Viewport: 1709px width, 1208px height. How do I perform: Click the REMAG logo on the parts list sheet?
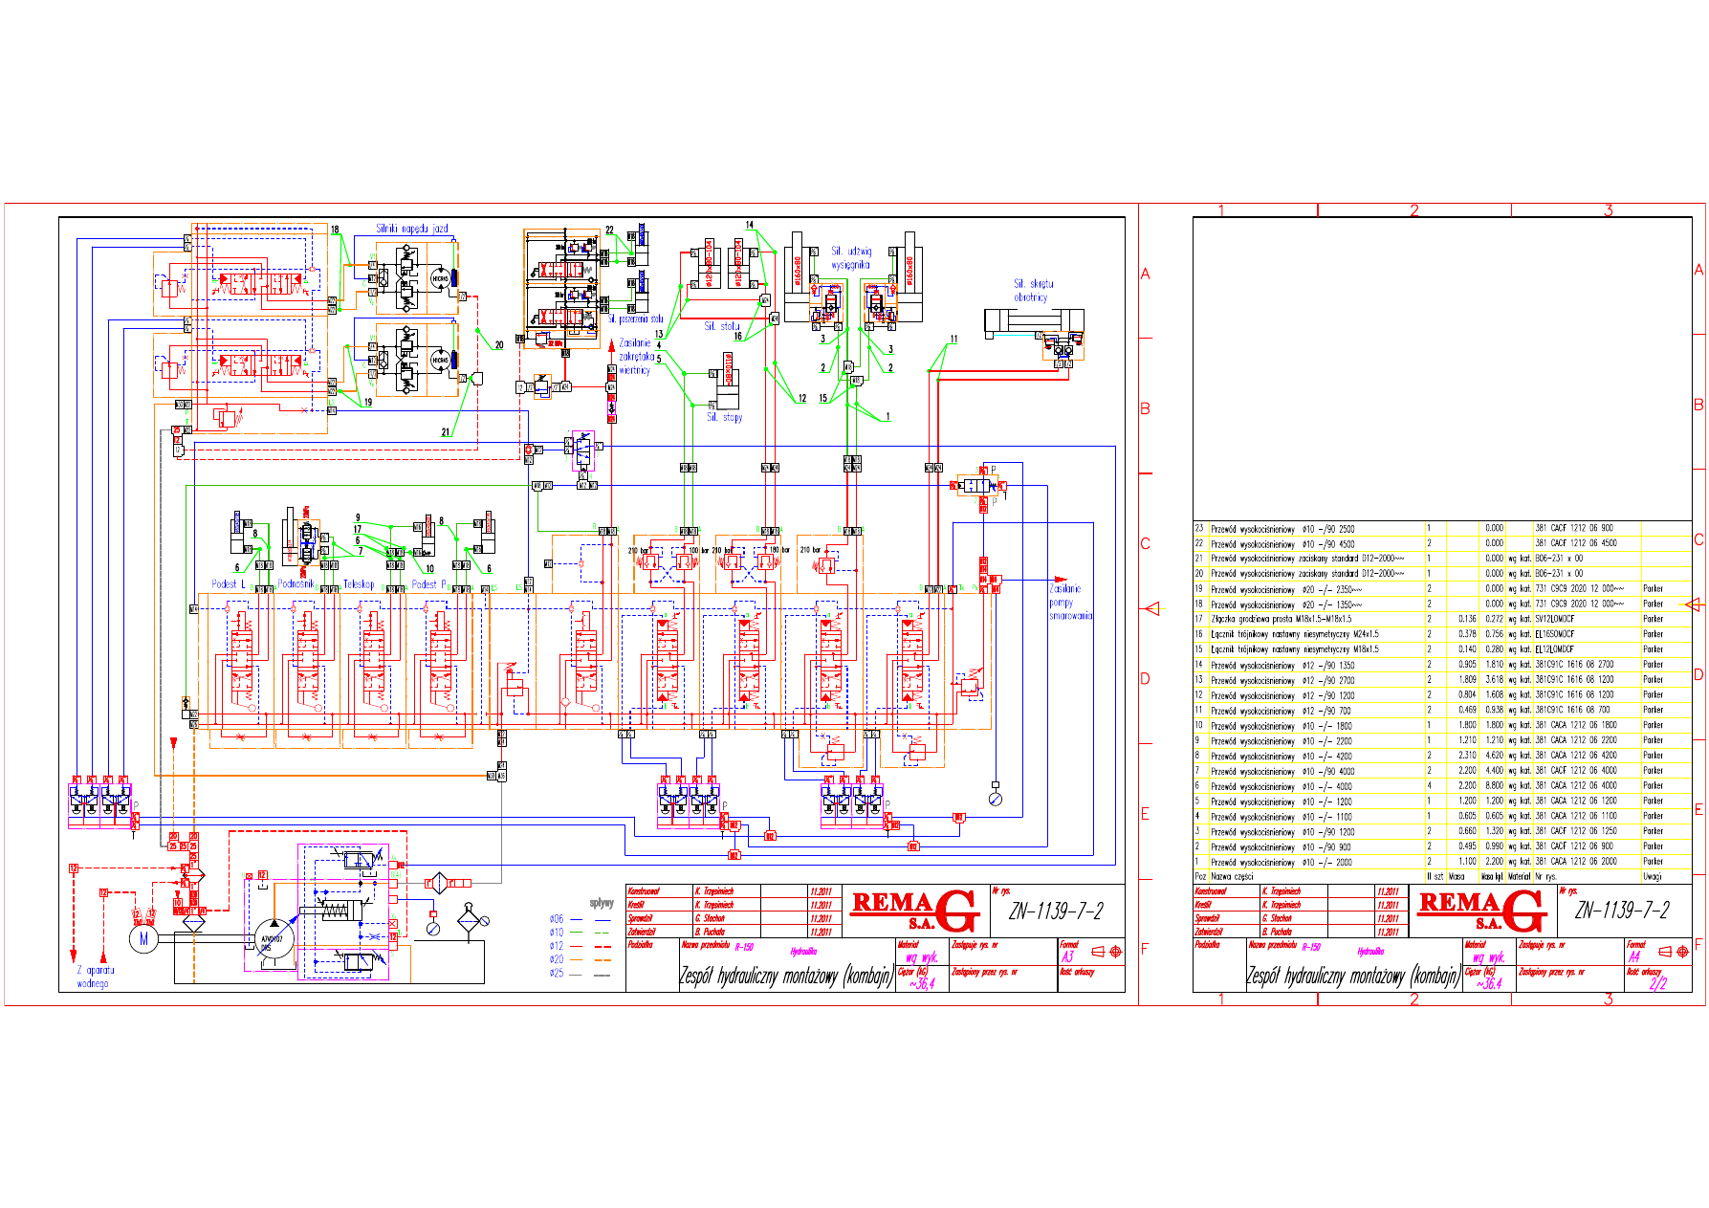(x=1481, y=911)
